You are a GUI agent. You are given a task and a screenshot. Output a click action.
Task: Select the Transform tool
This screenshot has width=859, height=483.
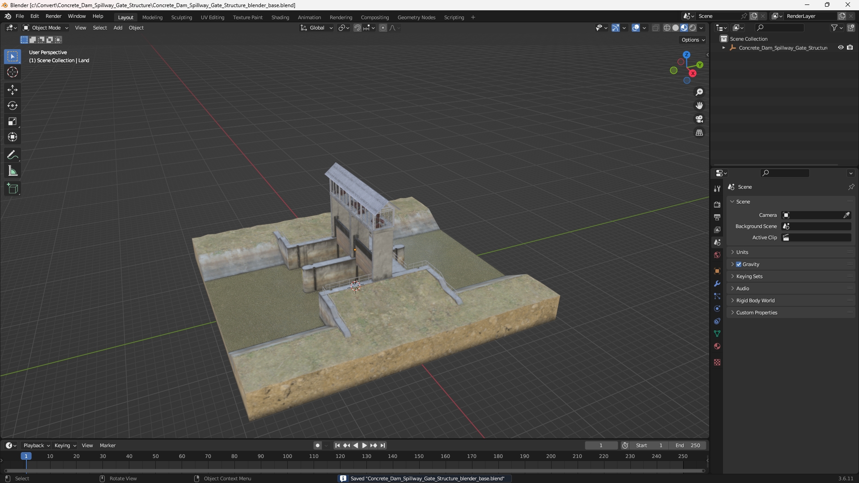click(13, 137)
